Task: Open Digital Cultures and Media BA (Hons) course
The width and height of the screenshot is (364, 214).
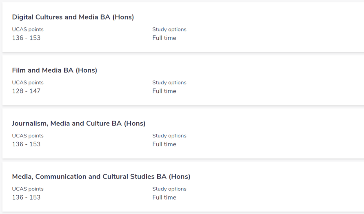Action: 73,17
